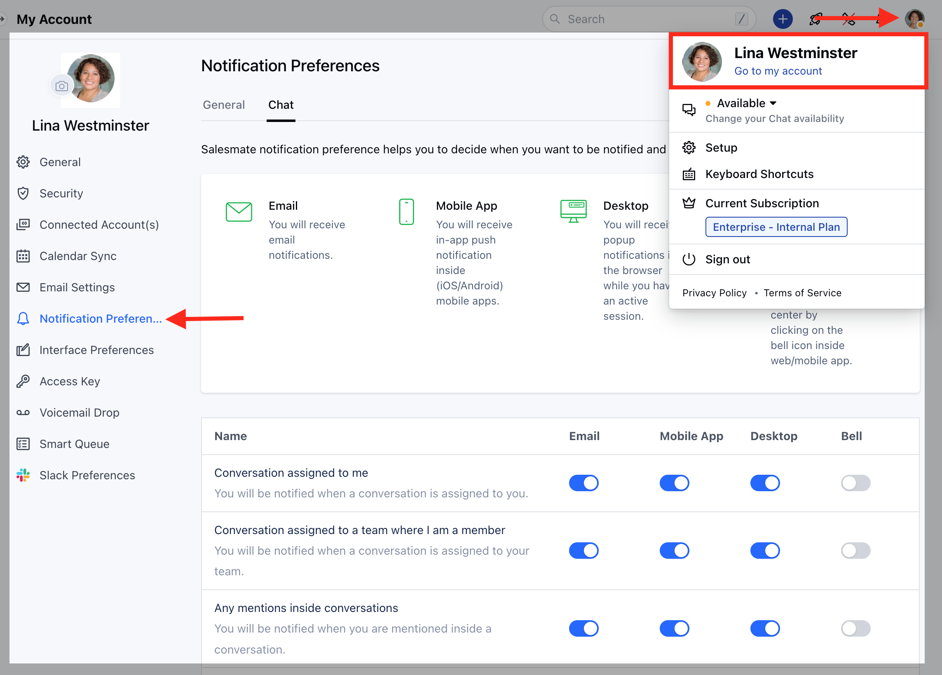Click the blue plus quick-add button
The width and height of the screenshot is (942, 675).
pos(783,19)
